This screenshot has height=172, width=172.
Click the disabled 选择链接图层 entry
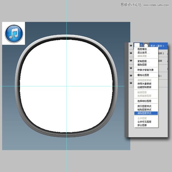point(144,96)
